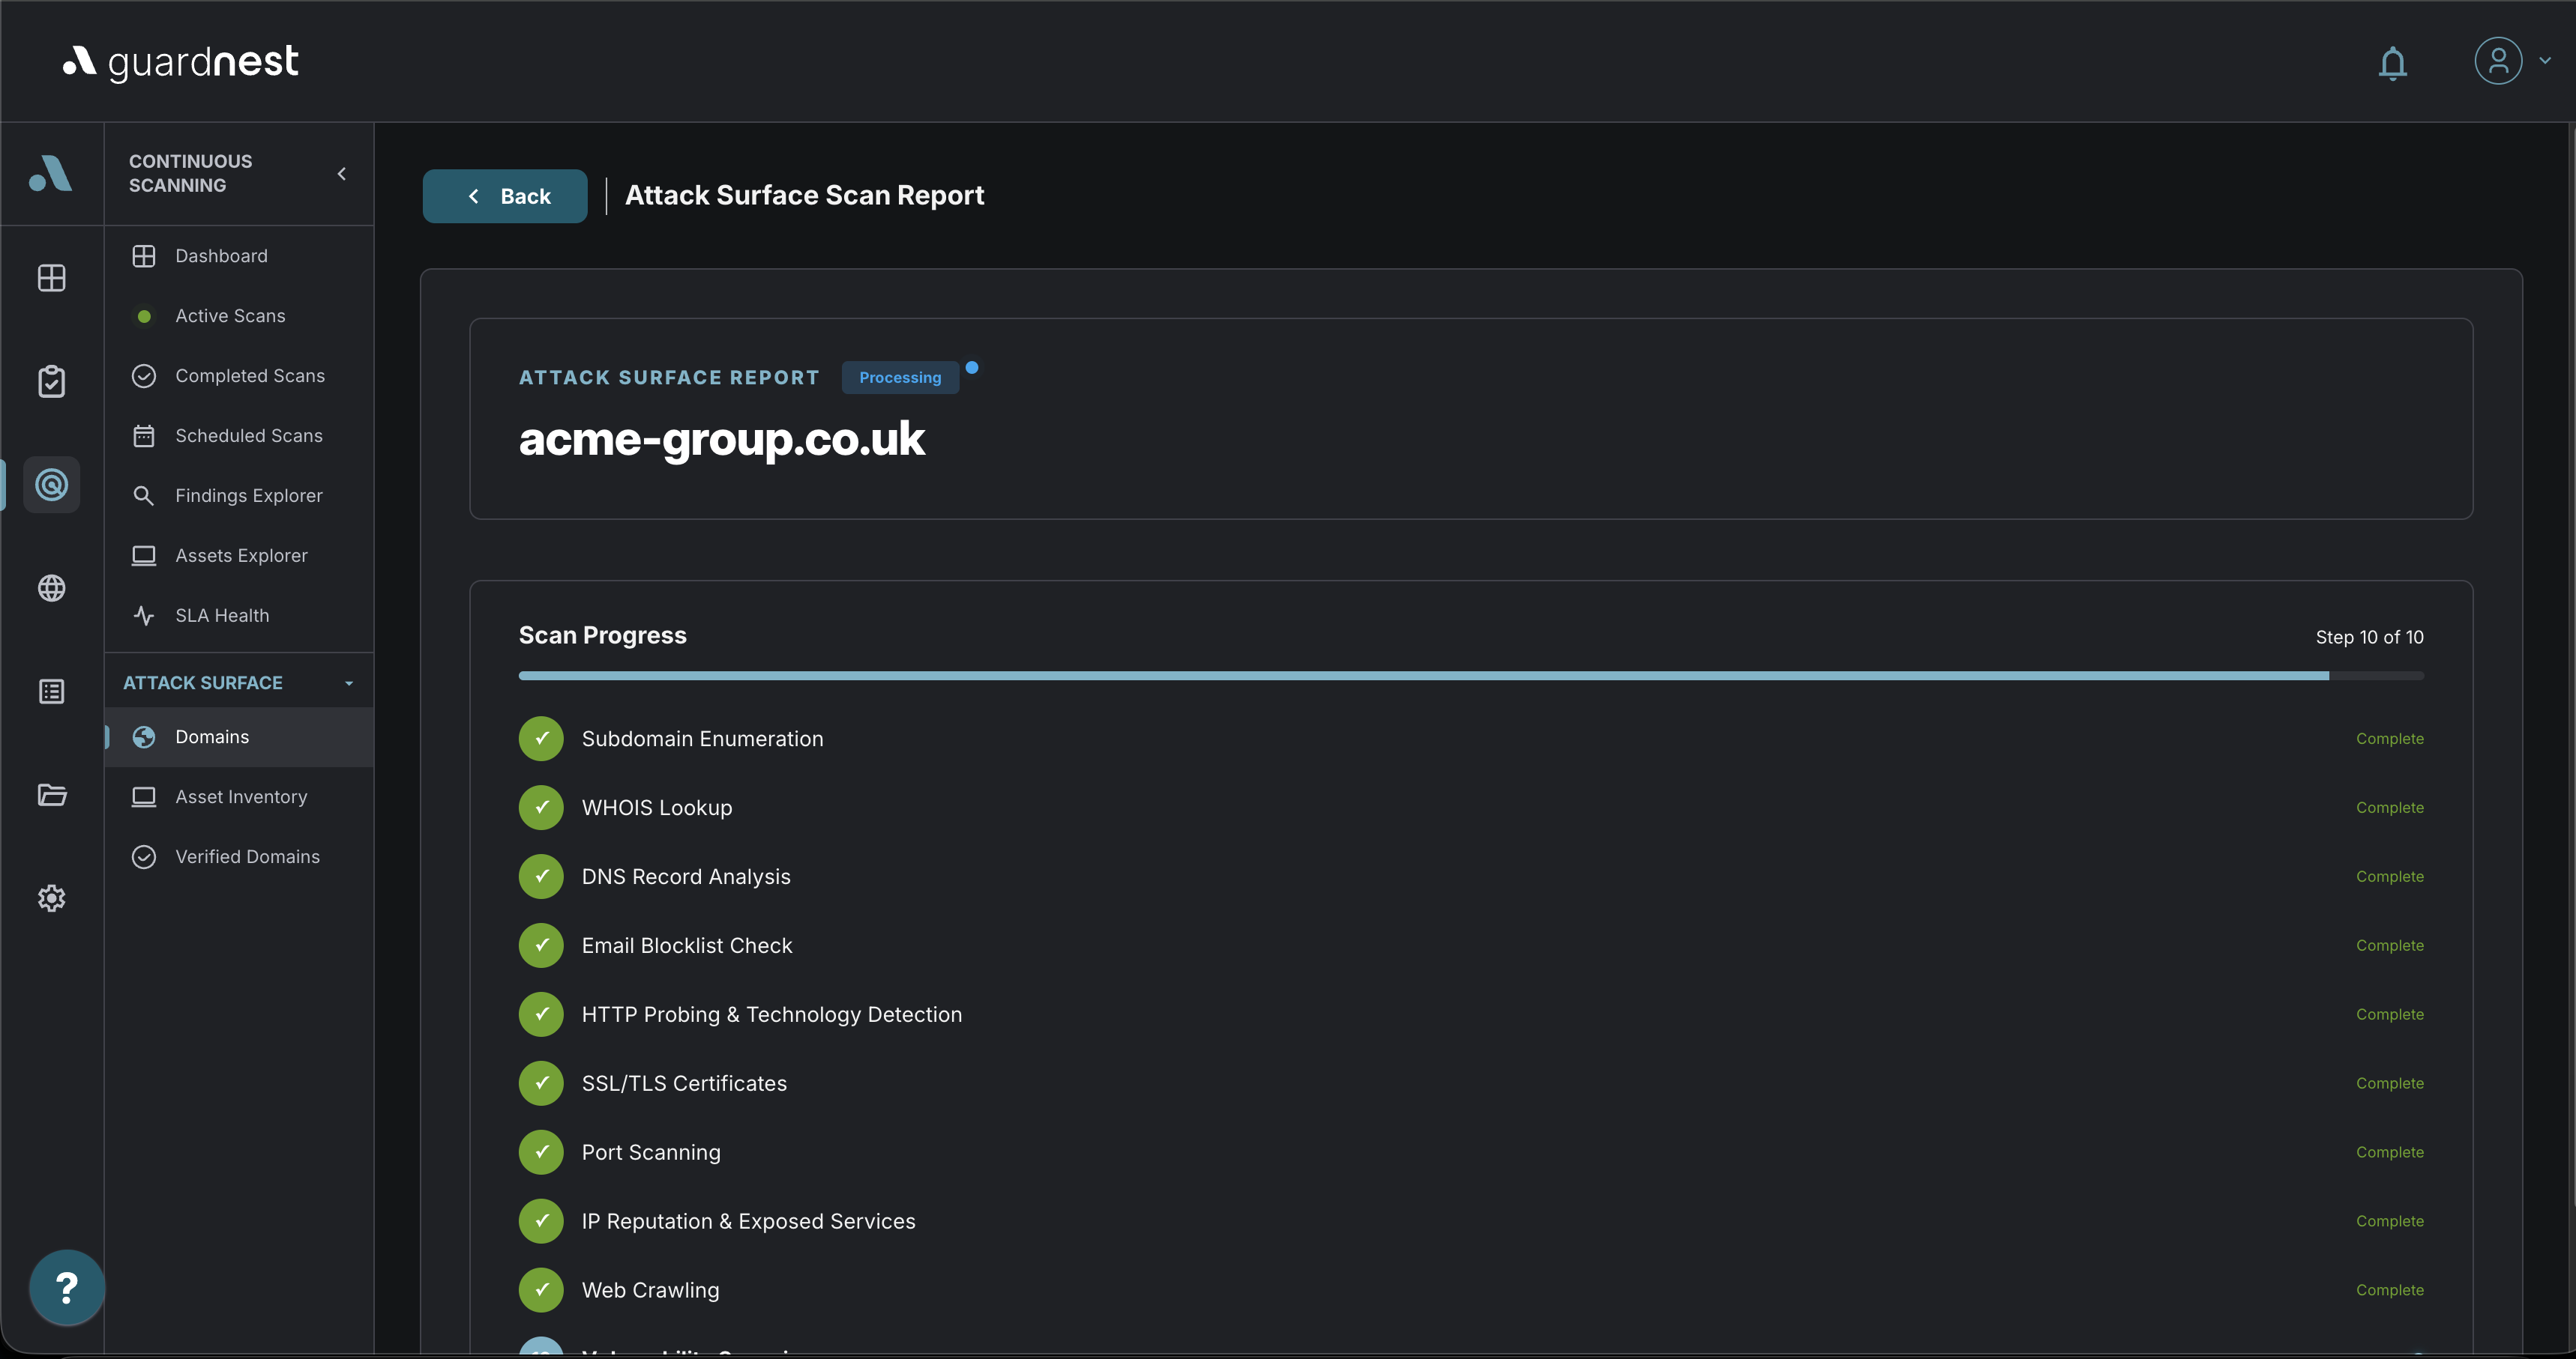Click the Asset Inventory laptop icon
The height and width of the screenshot is (1359, 2576).
tap(144, 796)
